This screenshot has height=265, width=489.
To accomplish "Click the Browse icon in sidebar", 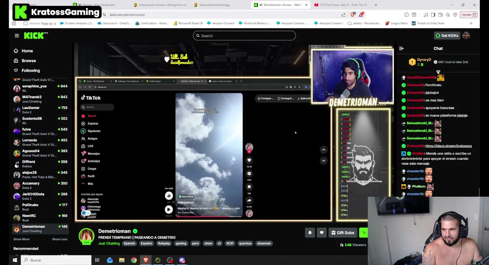I will (x=16, y=61).
